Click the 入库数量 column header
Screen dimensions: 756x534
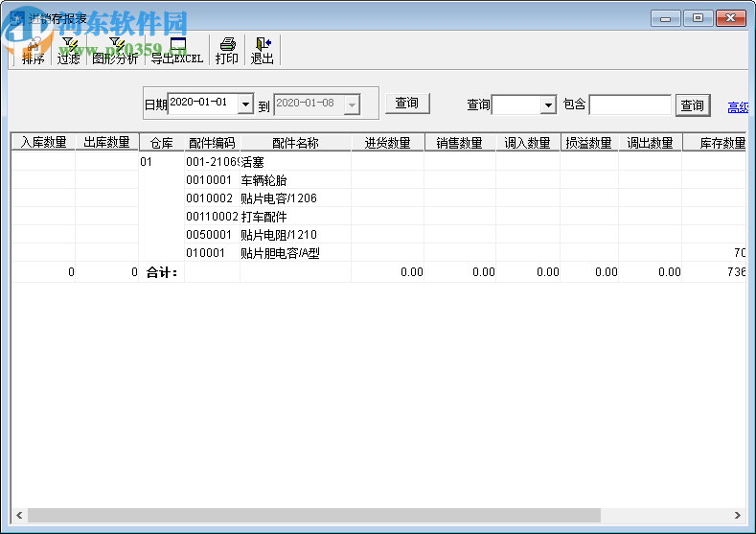coord(43,142)
